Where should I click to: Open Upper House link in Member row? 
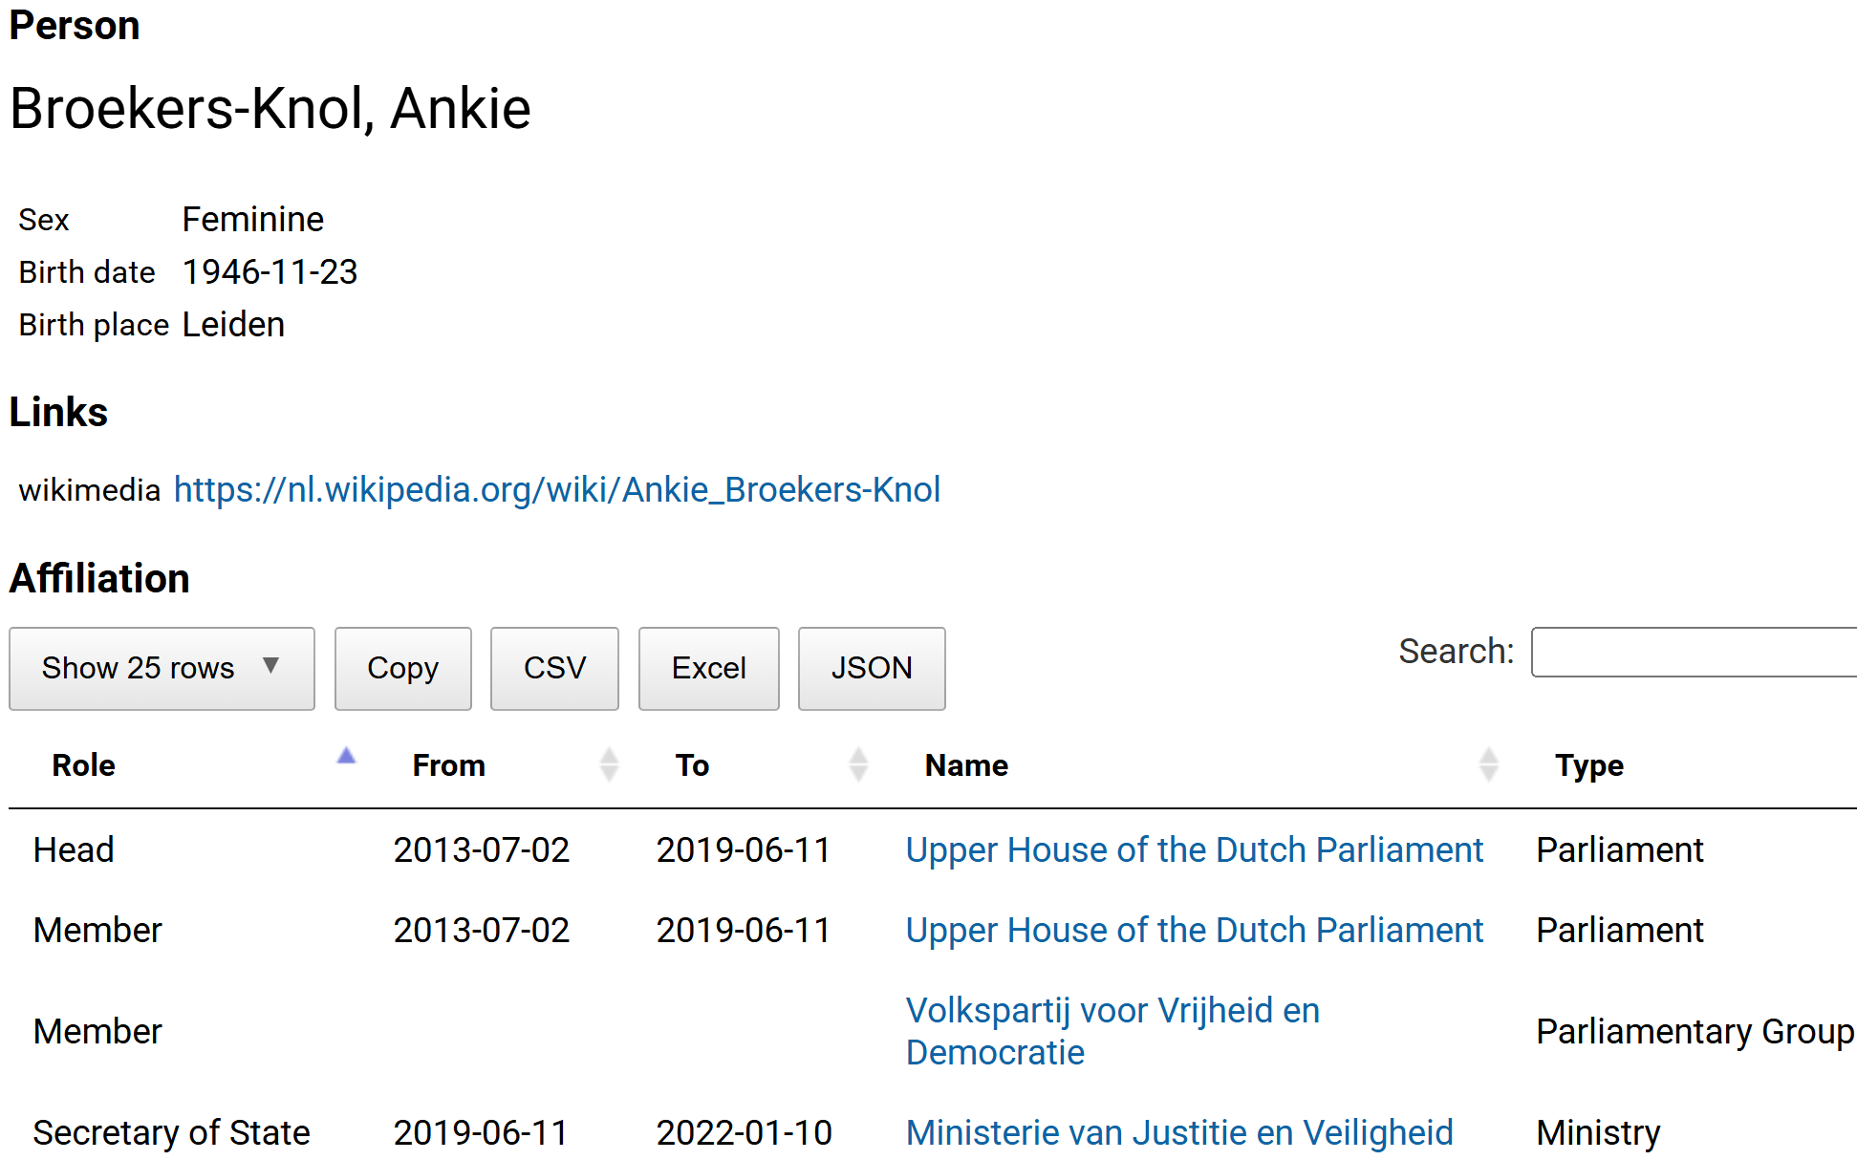point(1194,930)
